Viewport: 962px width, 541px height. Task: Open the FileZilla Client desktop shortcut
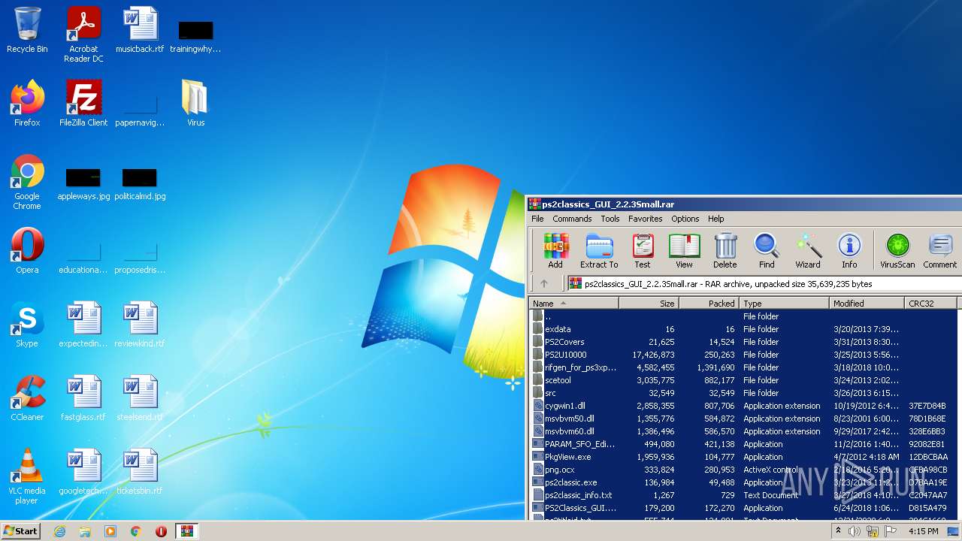[83, 104]
